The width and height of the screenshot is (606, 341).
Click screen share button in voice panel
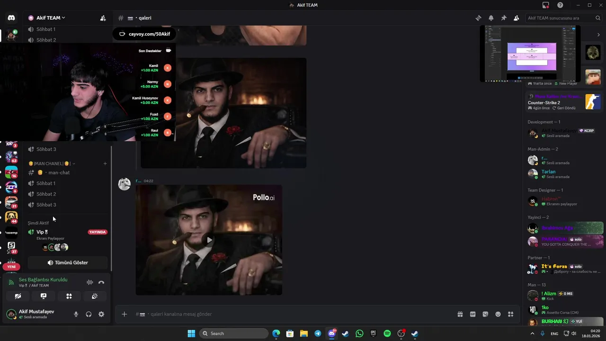[44, 296]
